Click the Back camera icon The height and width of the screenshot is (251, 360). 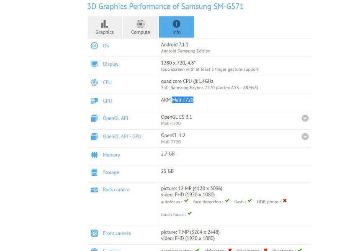(x=94, y=190)
